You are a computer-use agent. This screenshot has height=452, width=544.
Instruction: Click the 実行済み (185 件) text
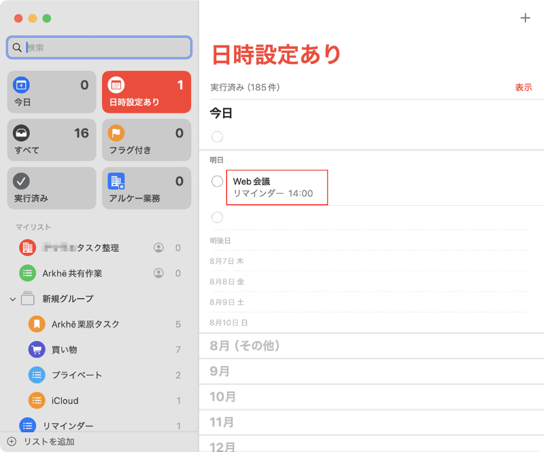[x=245, y=87]
